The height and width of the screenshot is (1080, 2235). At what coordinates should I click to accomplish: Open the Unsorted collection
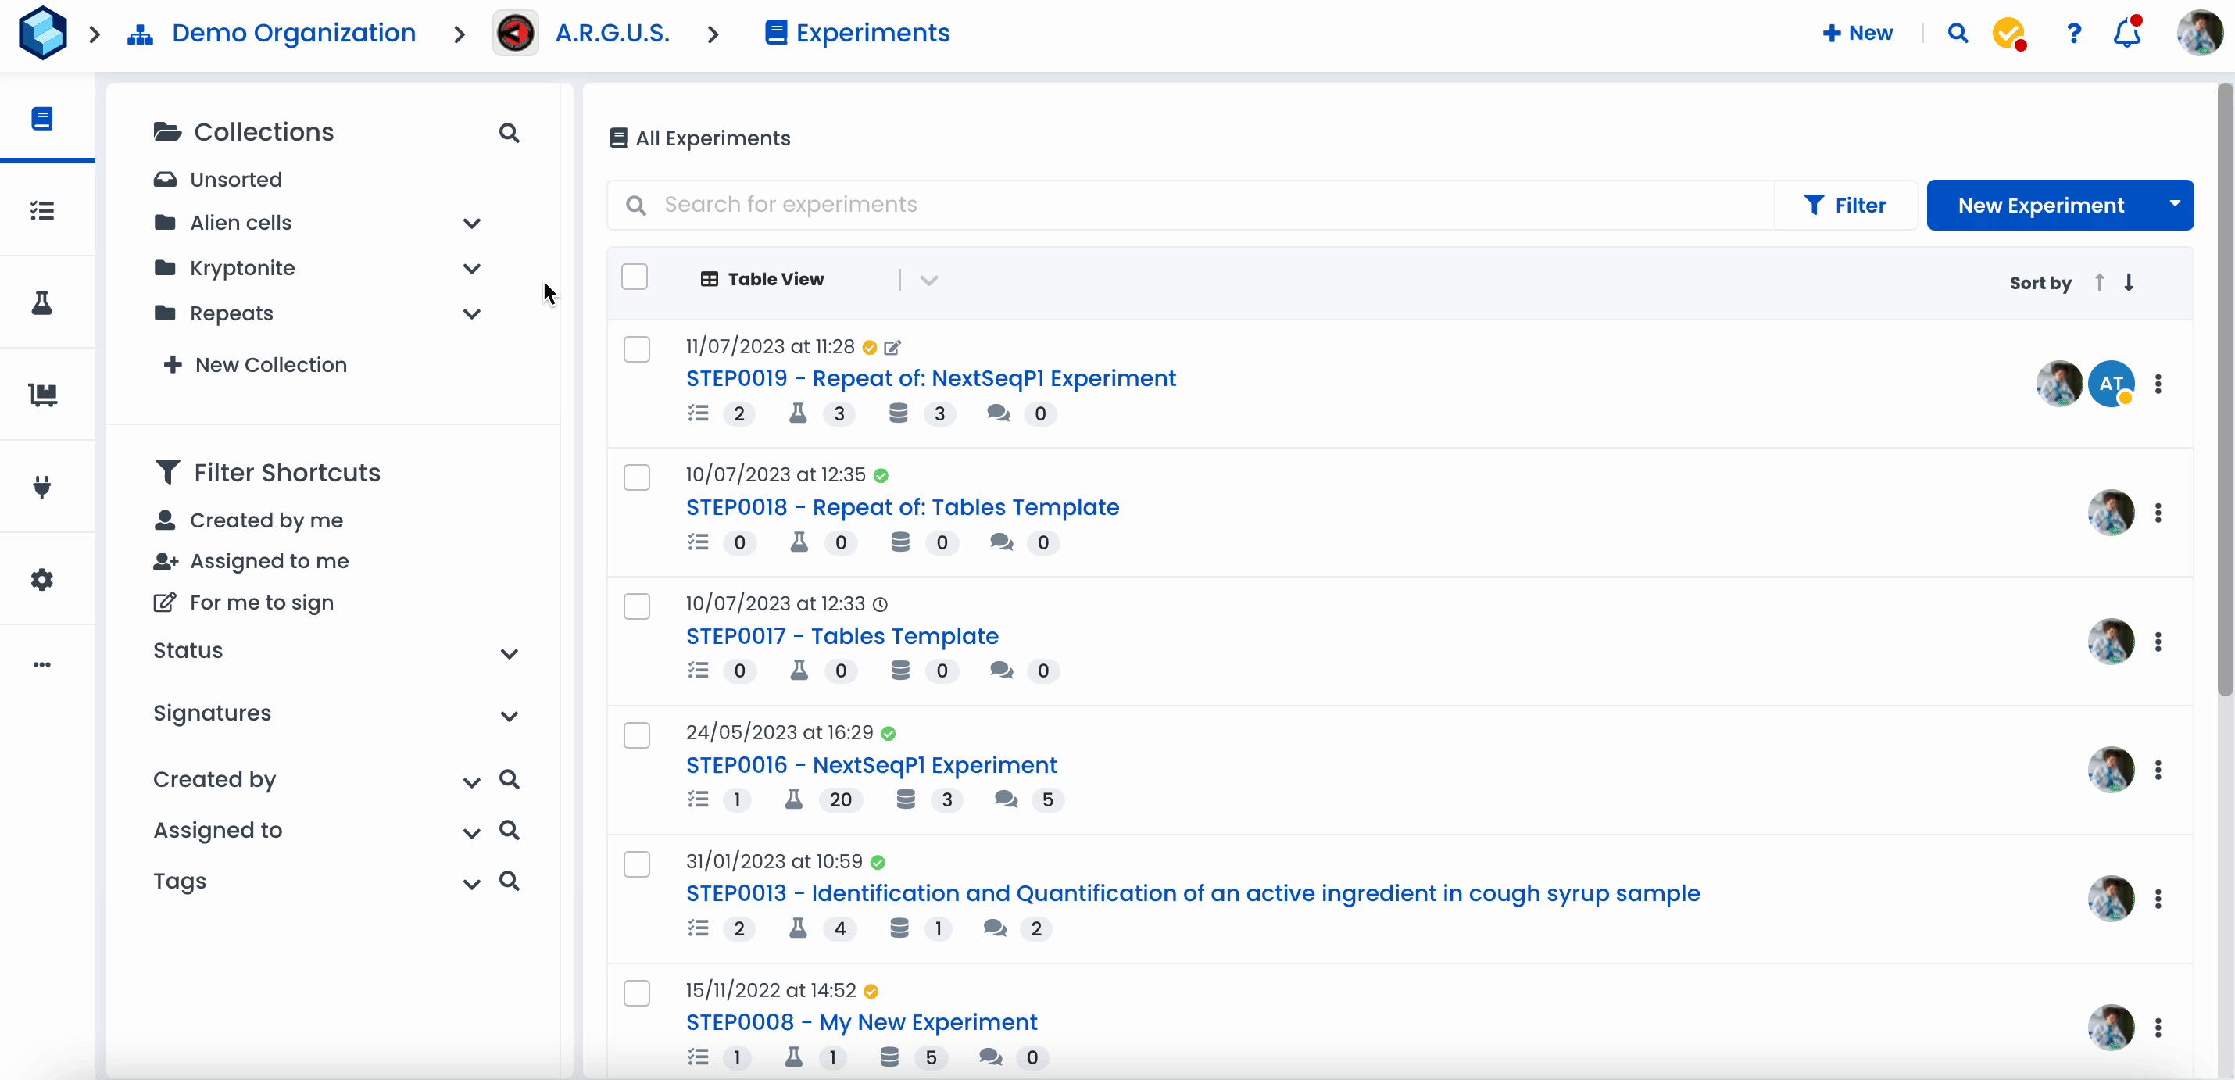tap(235, 180)
